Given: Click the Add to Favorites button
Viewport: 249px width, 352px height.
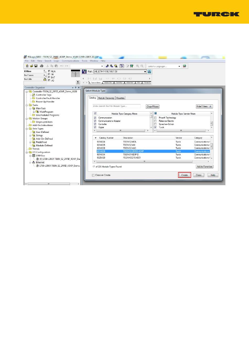Looking at the screenshot, I should [x=204, y=167].
